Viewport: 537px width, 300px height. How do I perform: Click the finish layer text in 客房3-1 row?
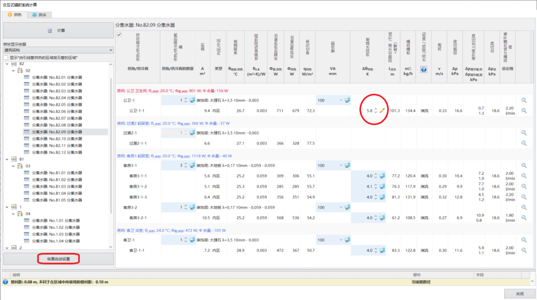tap(236, 166)
